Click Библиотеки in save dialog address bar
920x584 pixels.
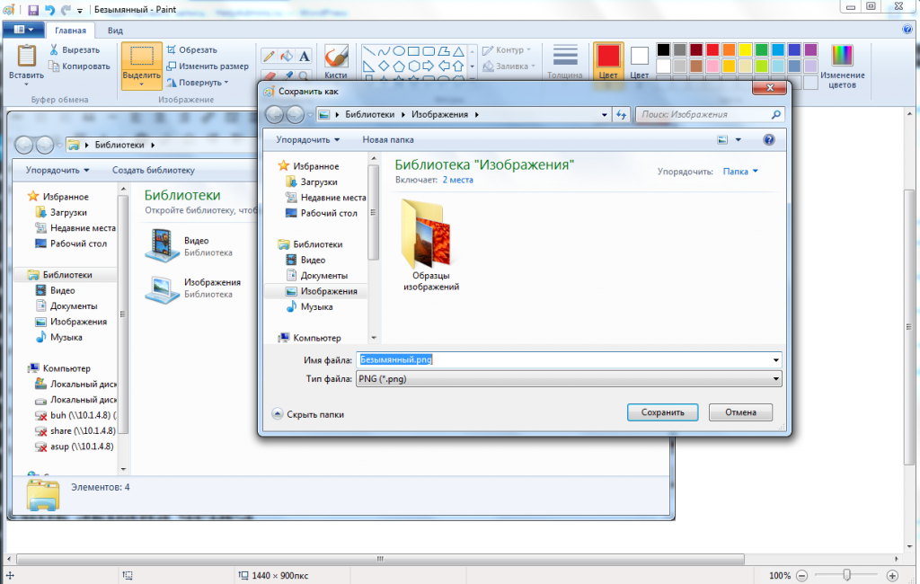tap(369, 114)
